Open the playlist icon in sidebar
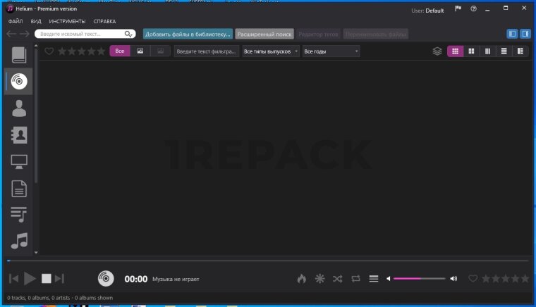The width and height of the screenshot is (536, 307). [19, 214]
